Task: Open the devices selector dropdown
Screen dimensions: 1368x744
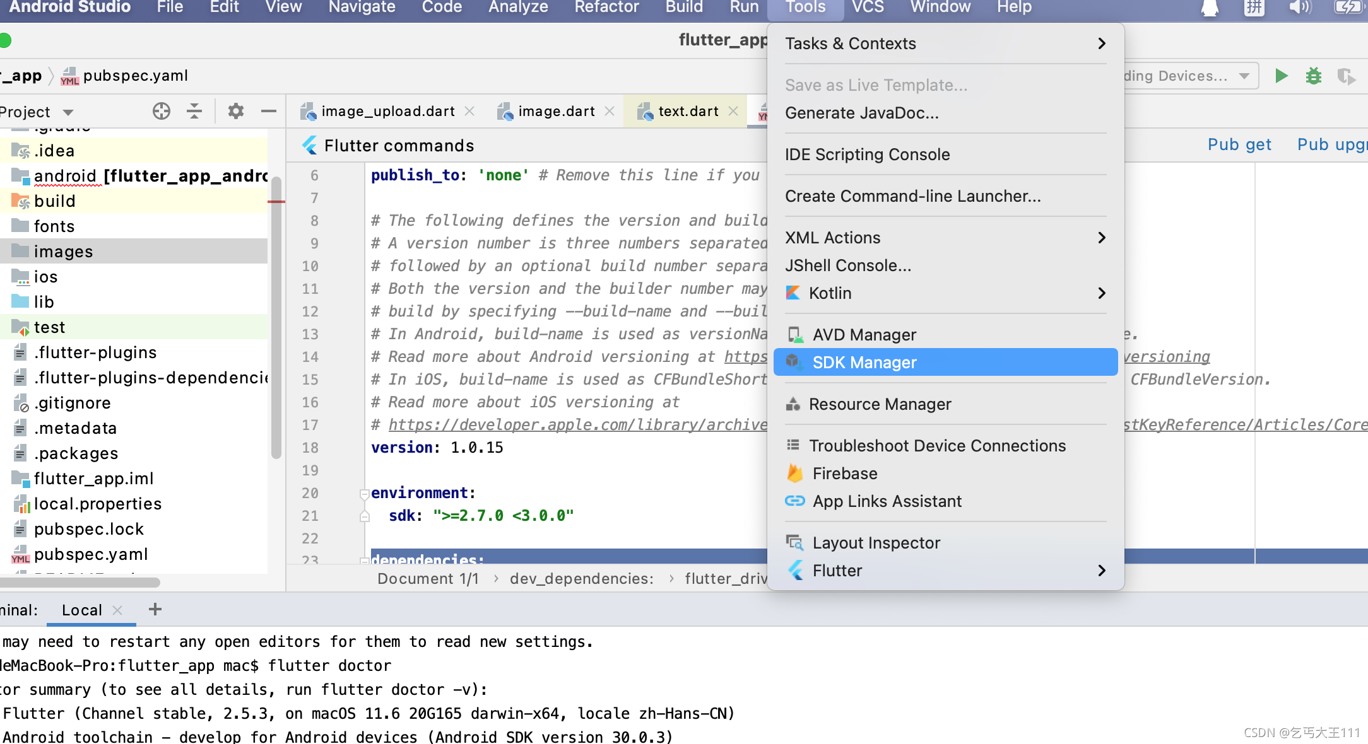Action: [x=1243, y=76]
